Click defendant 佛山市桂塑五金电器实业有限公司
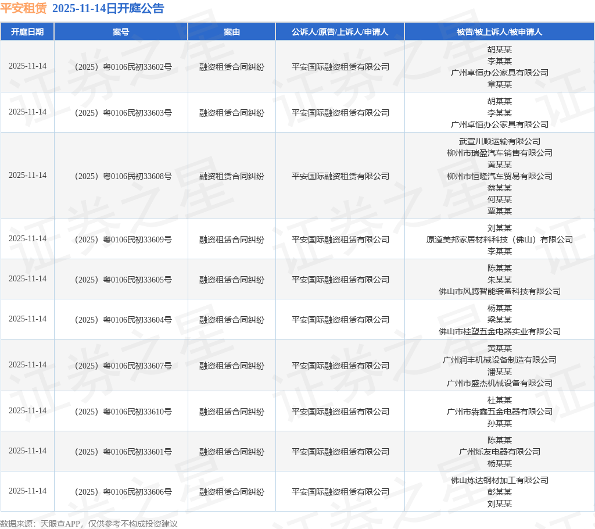Screen dimensions: 595x529 point(499,331)
